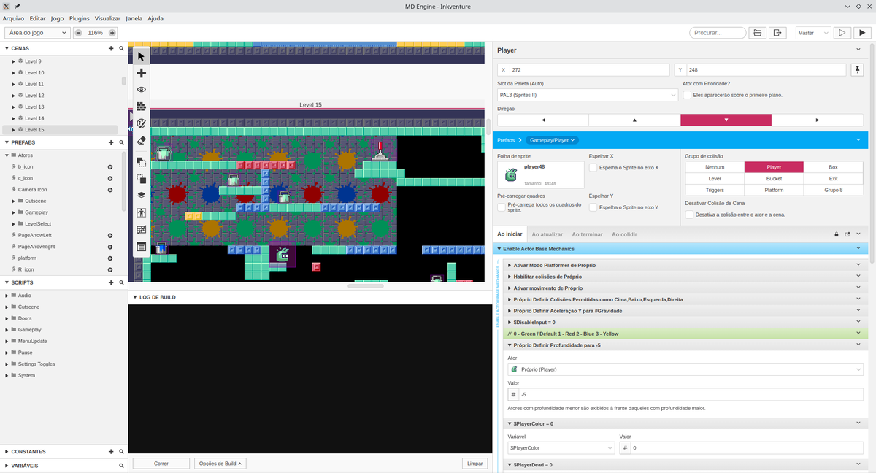876x473 pixels.
Task: Enable 'Eles aparecerão sobre o primeiro plano' checkbox
Action: [x=687, y=95]
